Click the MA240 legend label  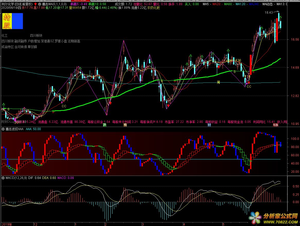(x=255, y=4)
